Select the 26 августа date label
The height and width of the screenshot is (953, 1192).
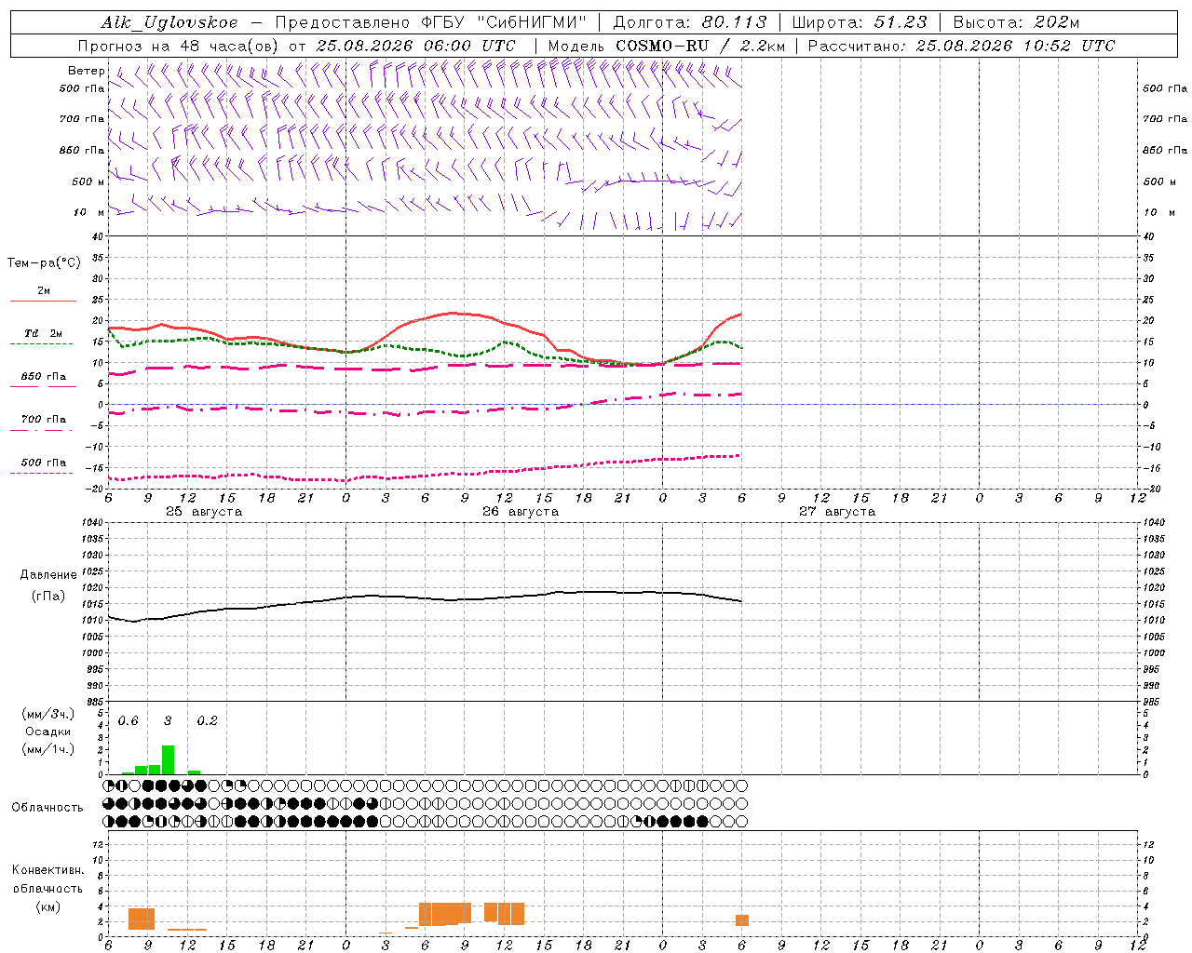[521, 512]
